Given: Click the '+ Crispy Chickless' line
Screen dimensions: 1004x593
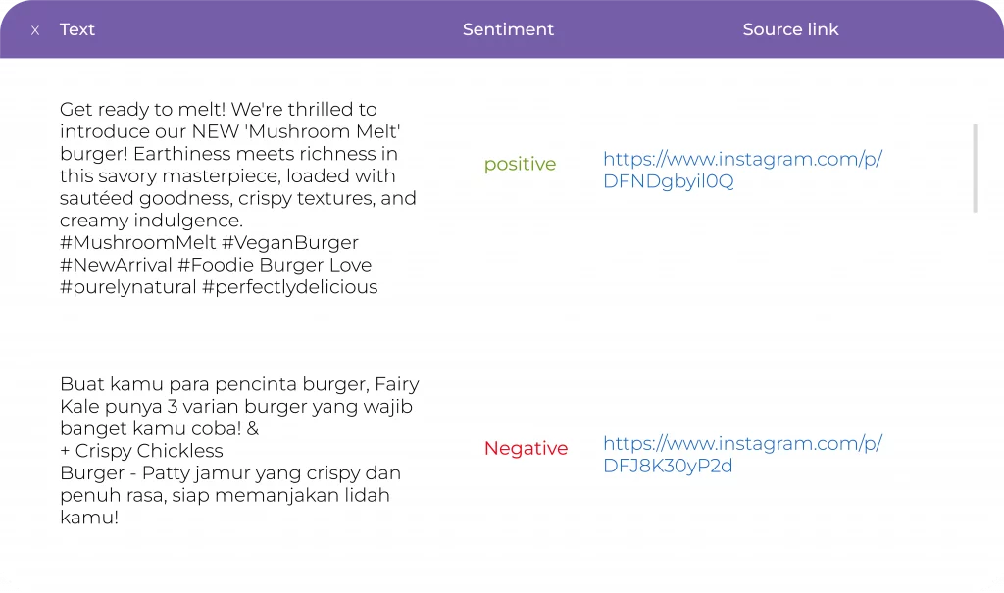Looking at the screenshot, I should click(x=141, y=451).
